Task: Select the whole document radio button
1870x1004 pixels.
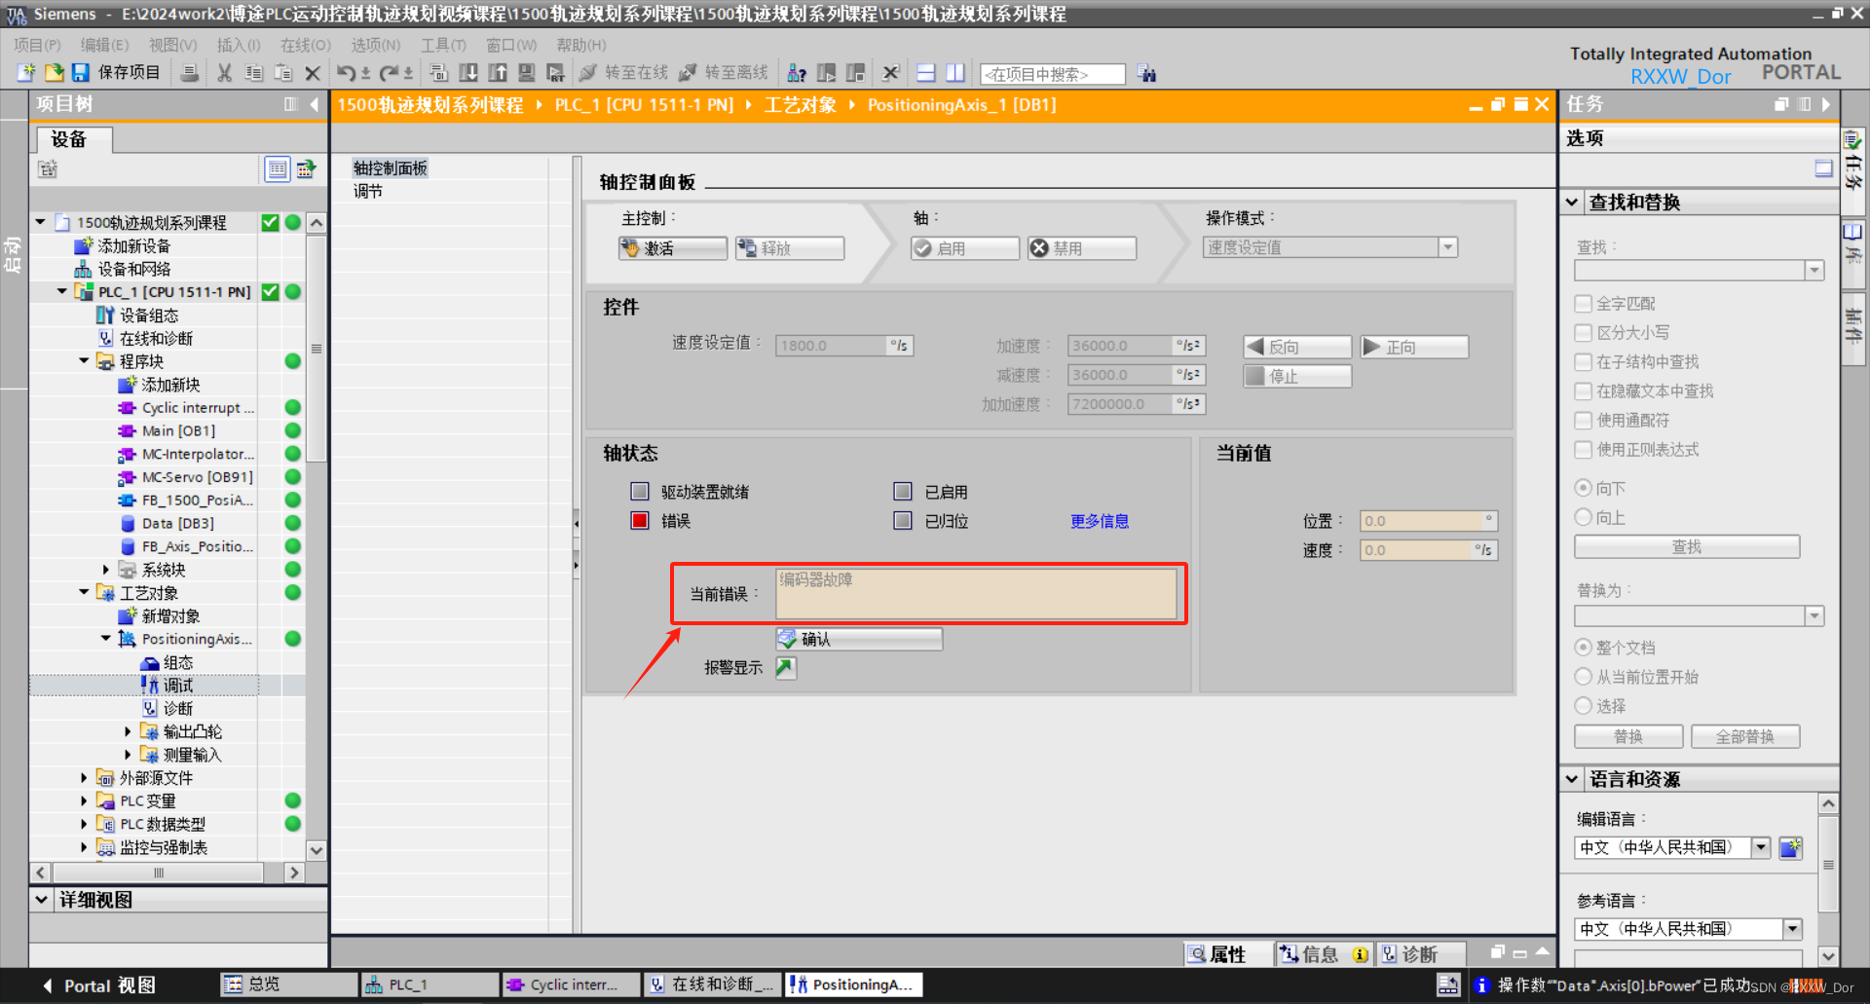Action: [1584, 648]
